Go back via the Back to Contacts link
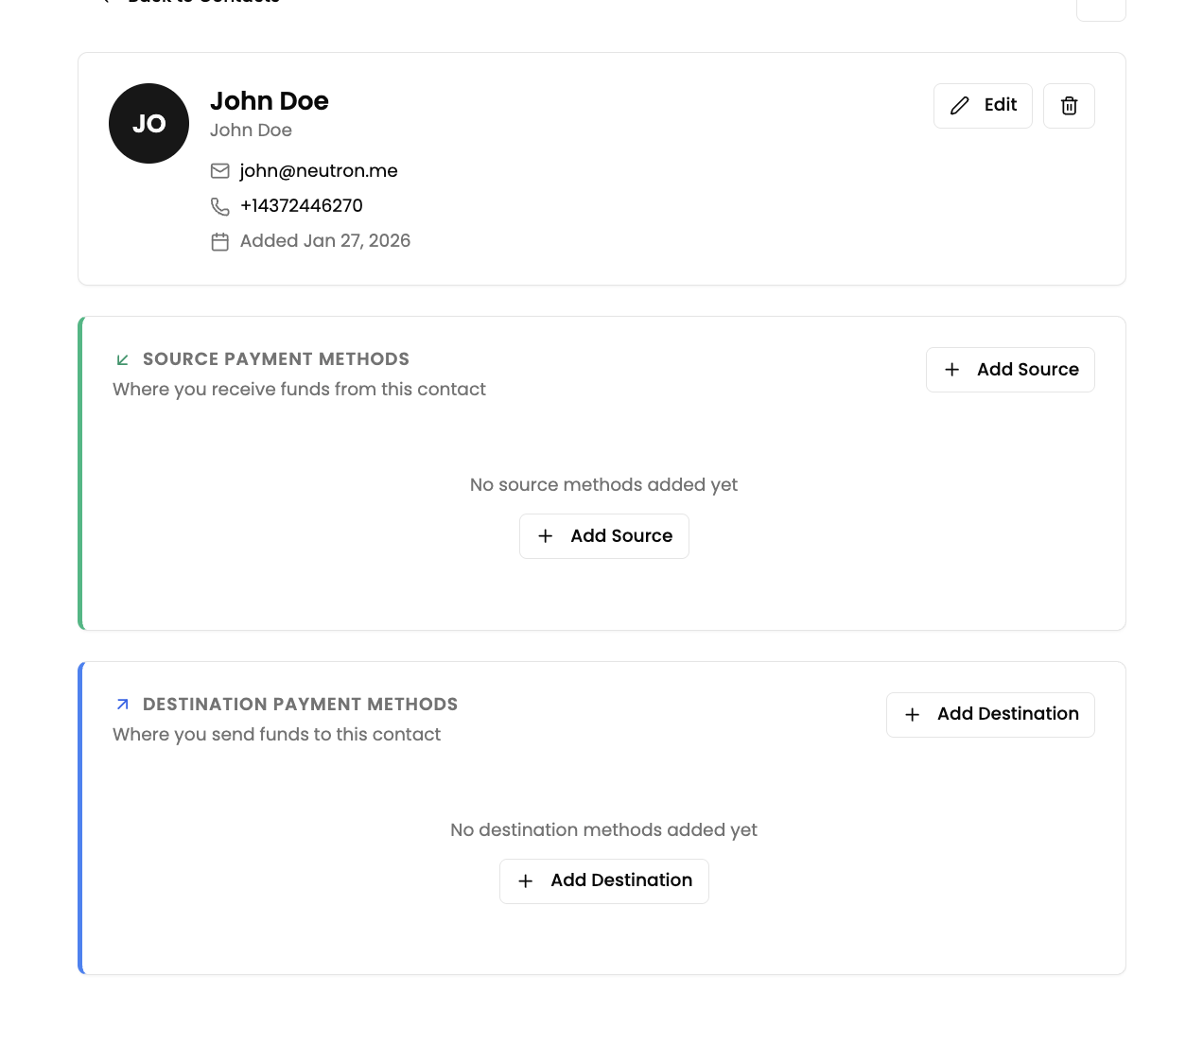1186x1063 pixels. (202, 2)
